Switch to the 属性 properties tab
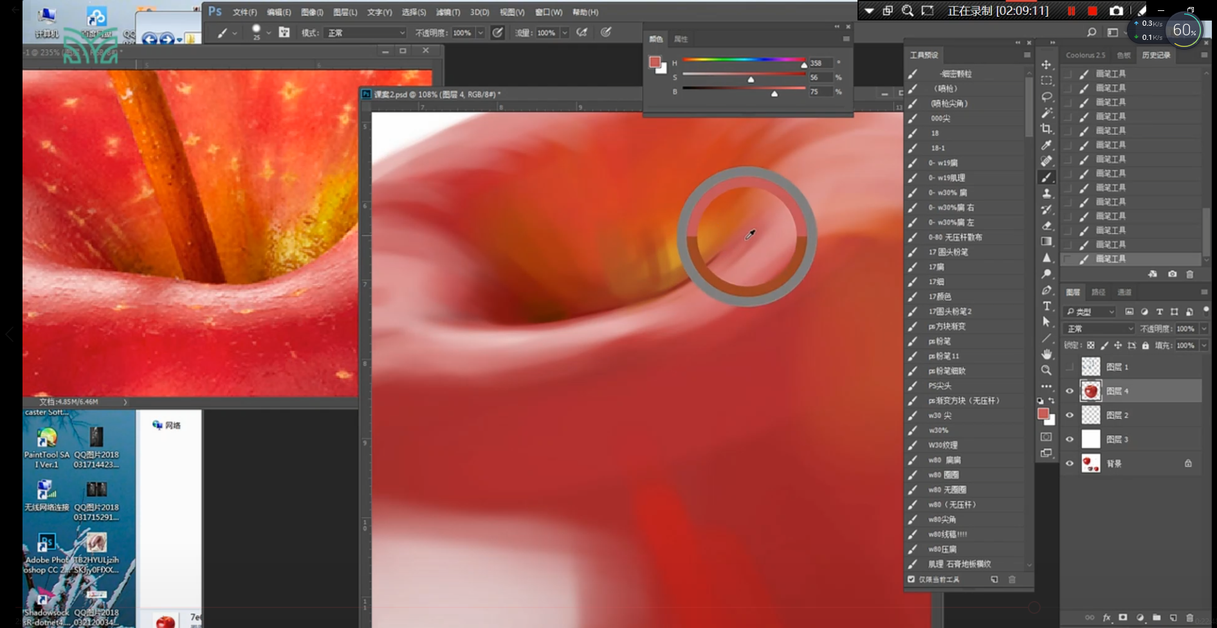Image resolution: width=1217 pixels, height=628 pixels. click(681, 39)
